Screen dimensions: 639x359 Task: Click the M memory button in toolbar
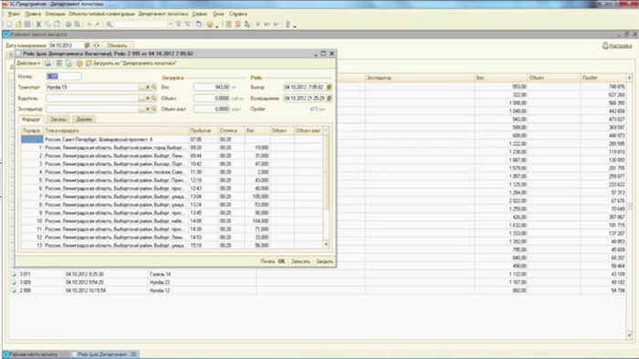pyautogui.click(x=258, y=25)
